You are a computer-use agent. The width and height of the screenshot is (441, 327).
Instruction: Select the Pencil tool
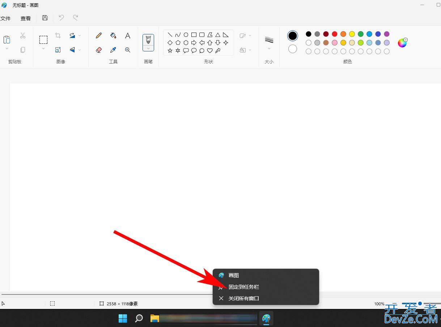click(x=99, y=35)
